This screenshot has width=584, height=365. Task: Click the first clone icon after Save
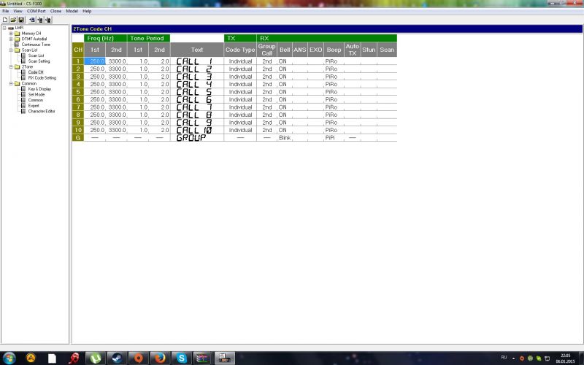click(30, 19)
